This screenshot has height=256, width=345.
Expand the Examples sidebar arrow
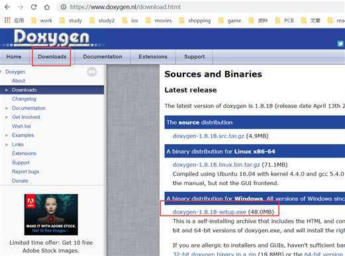pyautogui.click(x=7, y=135)
